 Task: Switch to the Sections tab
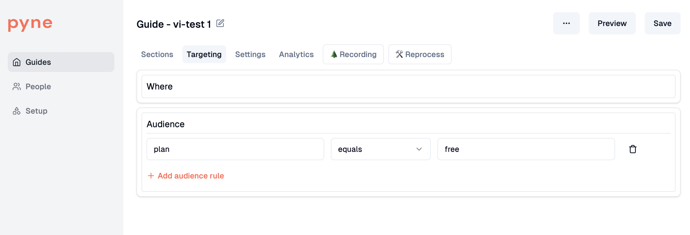tap(157, 54)
